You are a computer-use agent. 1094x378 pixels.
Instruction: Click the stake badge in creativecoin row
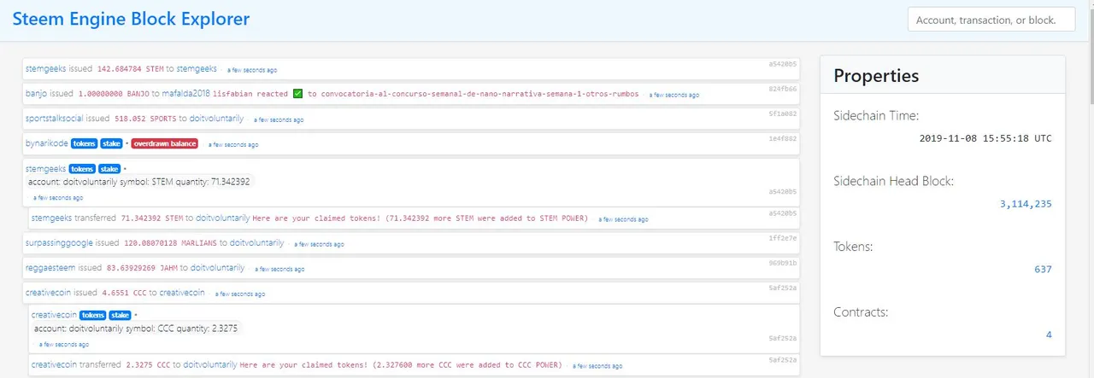[x=121, y=315]
